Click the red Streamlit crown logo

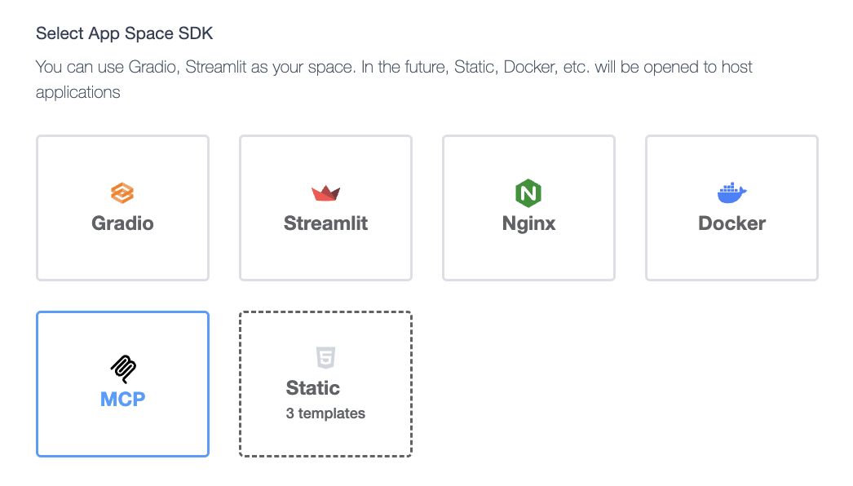(325, 193)
